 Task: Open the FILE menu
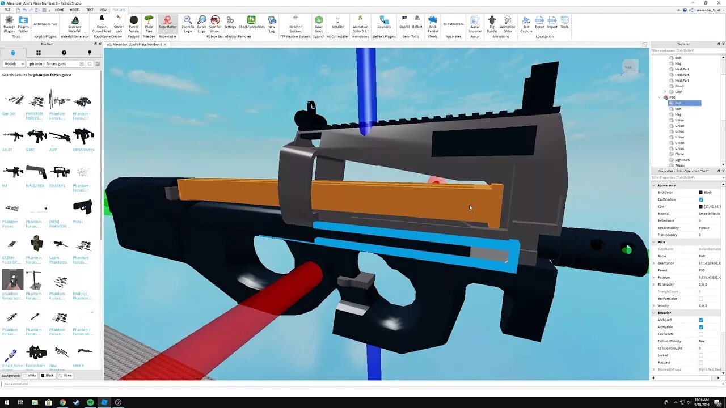(x=7, y=10)
